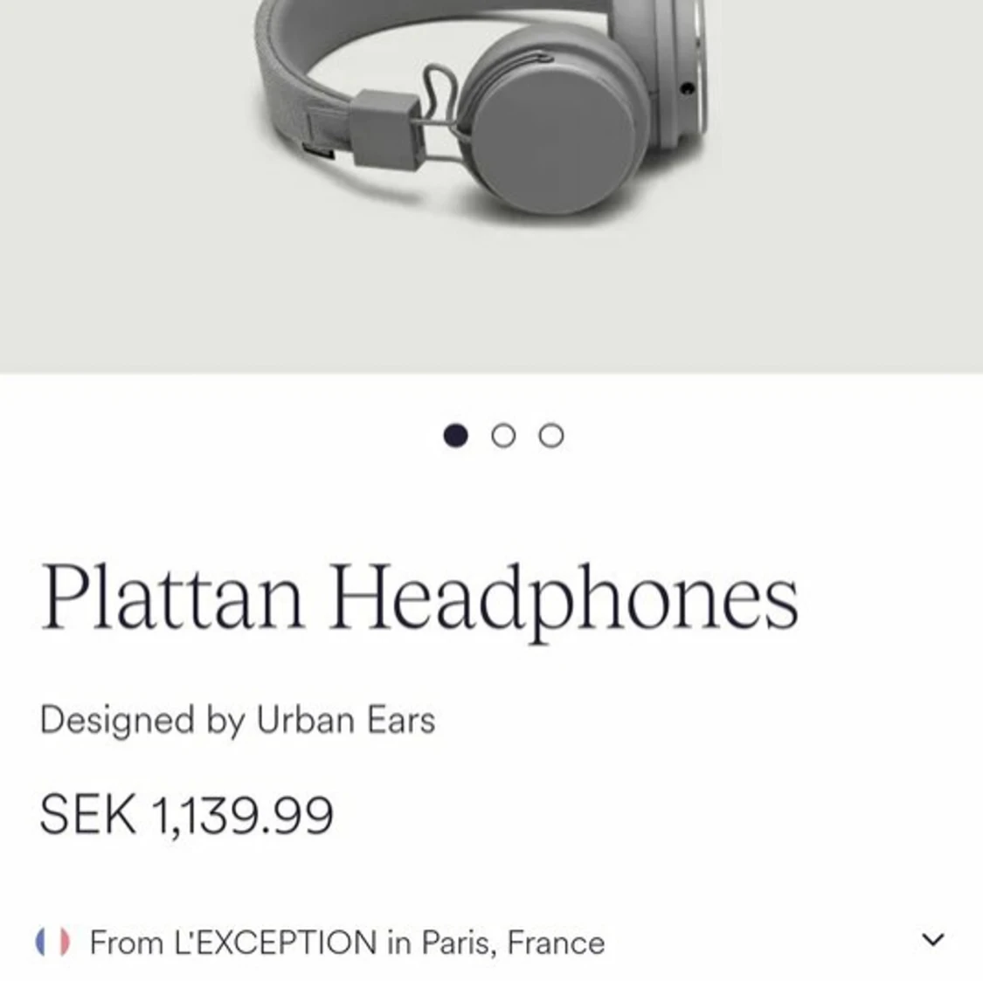This screenshot has width=983, height=981.
Task: Select the first filled carousel dot
Action: pyautogui.click(x=456, y=436)
